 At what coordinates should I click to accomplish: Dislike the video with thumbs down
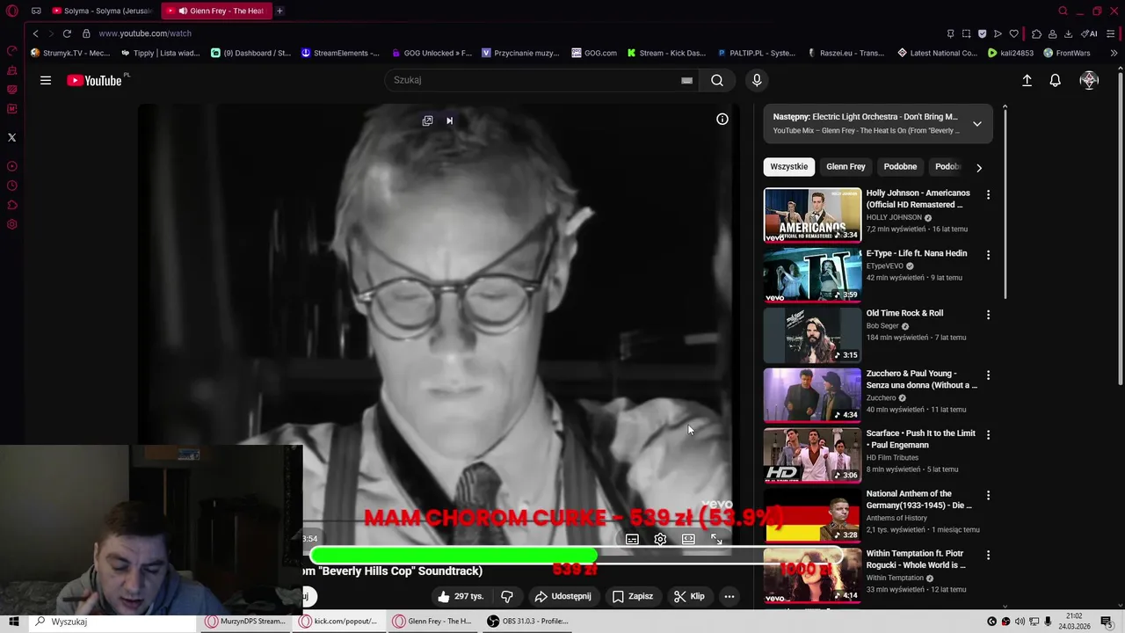tap(507, 596)
